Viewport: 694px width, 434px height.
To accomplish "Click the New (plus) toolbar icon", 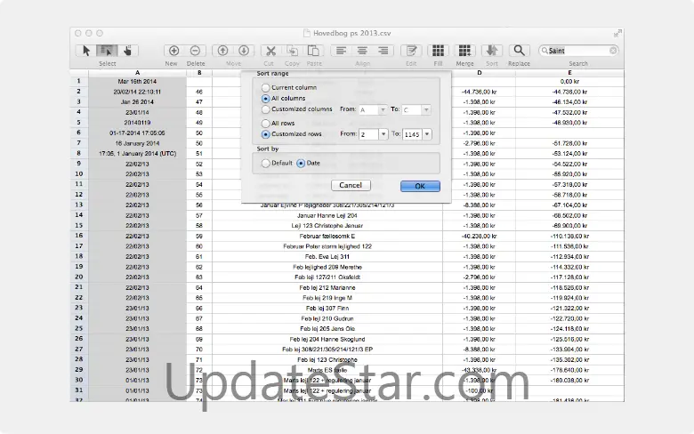I will click(x=173, y=51).
